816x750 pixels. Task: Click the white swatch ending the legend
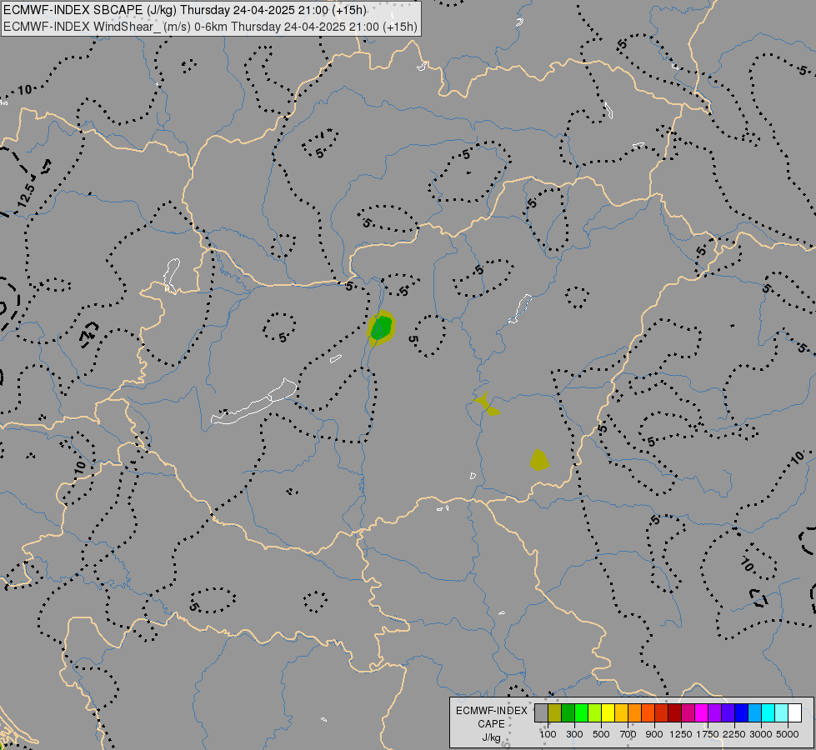794,712
